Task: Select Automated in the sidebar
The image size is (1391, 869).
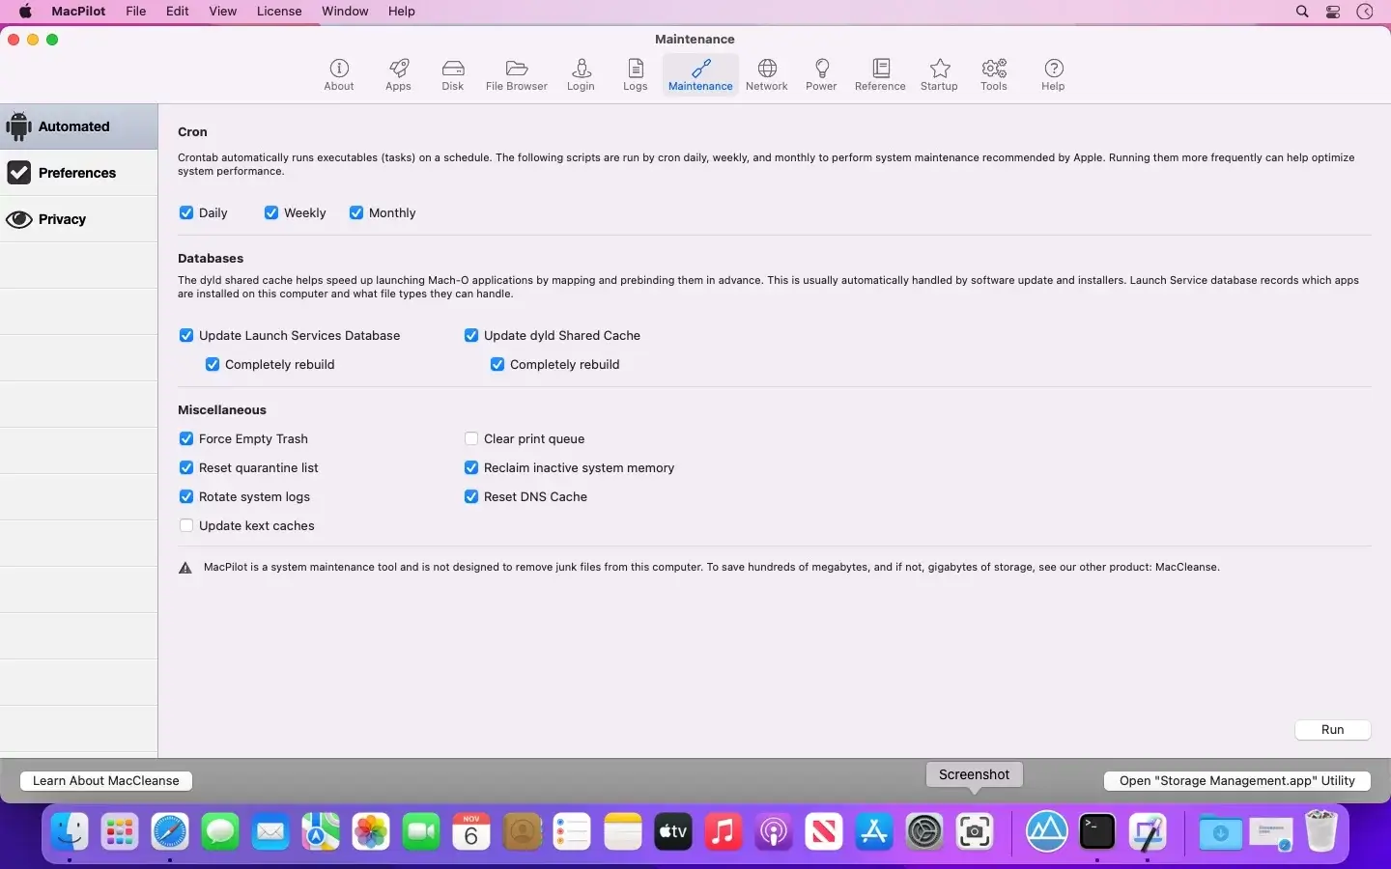Action: click(79, 126)
